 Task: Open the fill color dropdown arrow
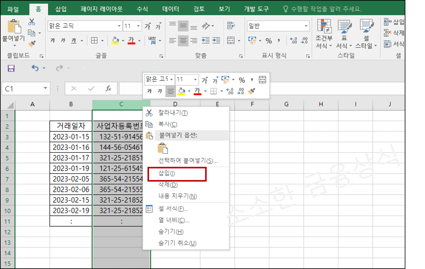pyautogui.click(x=123, y=40)
